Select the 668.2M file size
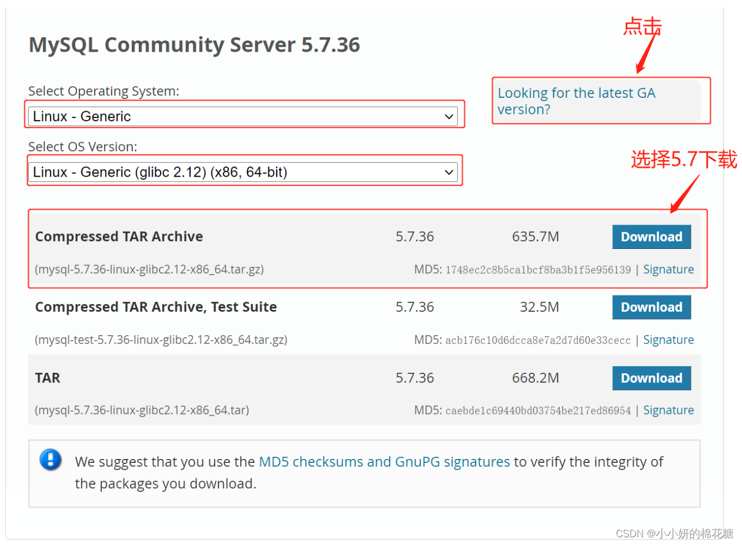 point(535,378)
